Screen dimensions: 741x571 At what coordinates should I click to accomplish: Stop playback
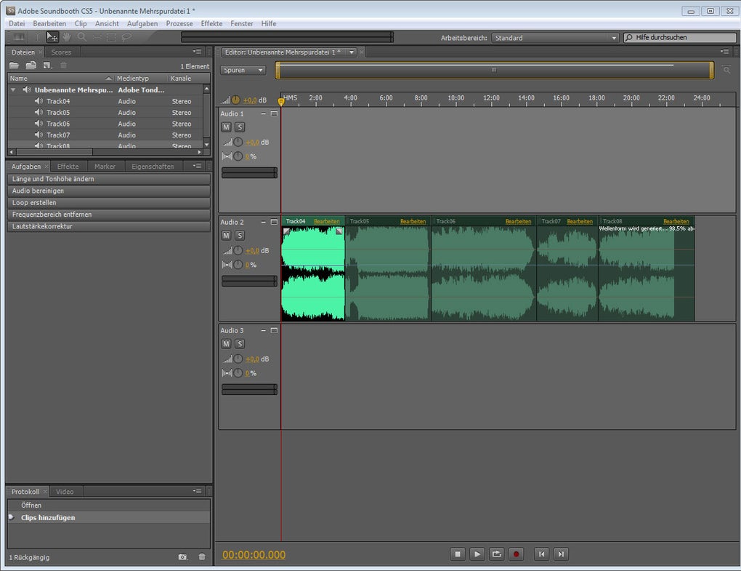click(458, 554)
